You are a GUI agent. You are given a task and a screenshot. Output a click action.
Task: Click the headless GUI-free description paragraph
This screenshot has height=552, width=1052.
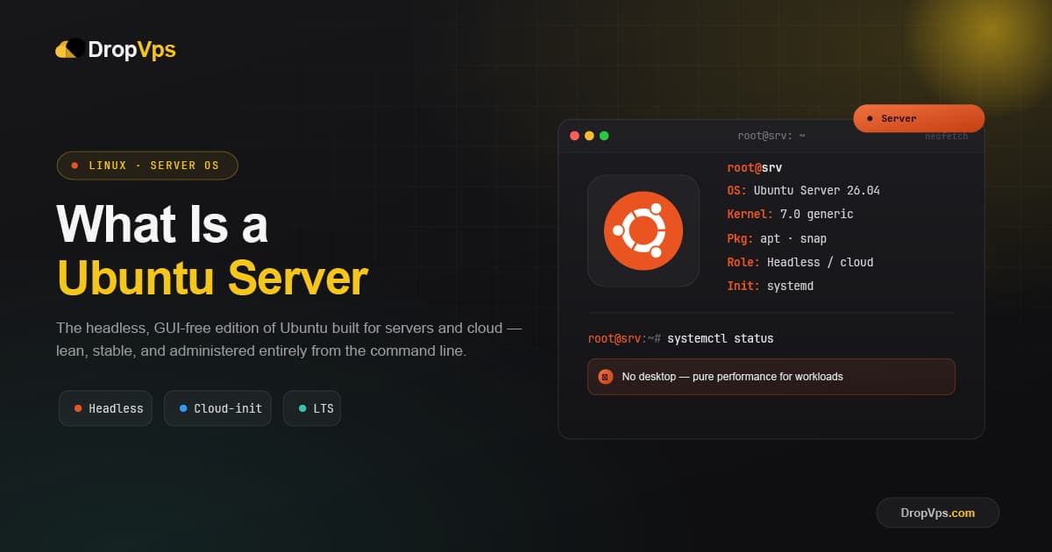pyautogui.click(x=289, y=340)
